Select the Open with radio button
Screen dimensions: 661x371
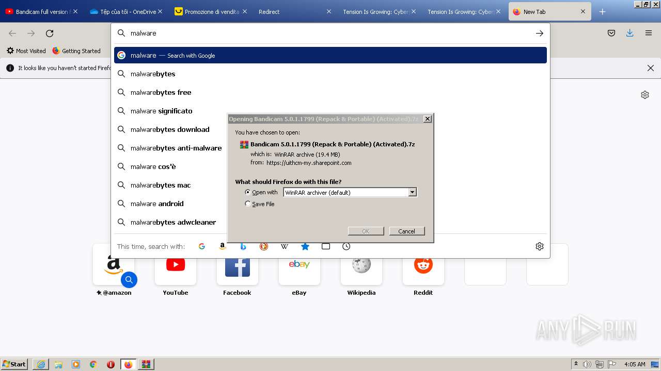(x=248, y=192)
